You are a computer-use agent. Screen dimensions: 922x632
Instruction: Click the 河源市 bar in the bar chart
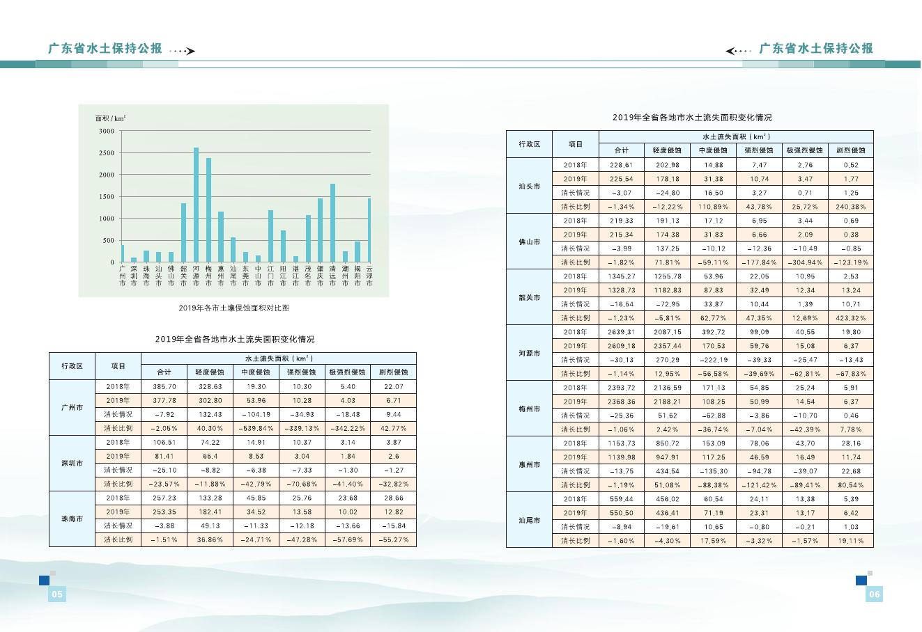point(196,205)
